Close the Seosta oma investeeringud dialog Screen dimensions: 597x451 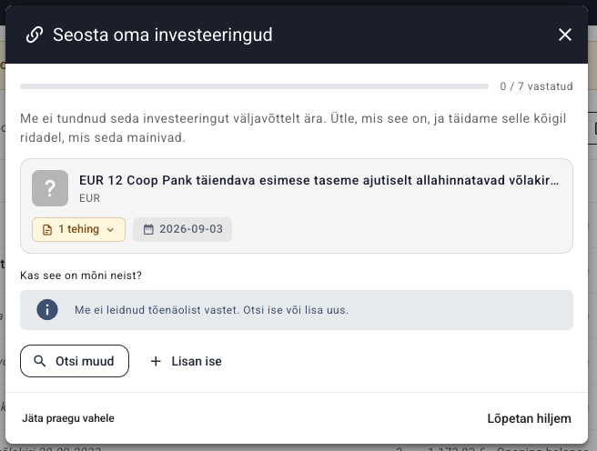[564, 35]
